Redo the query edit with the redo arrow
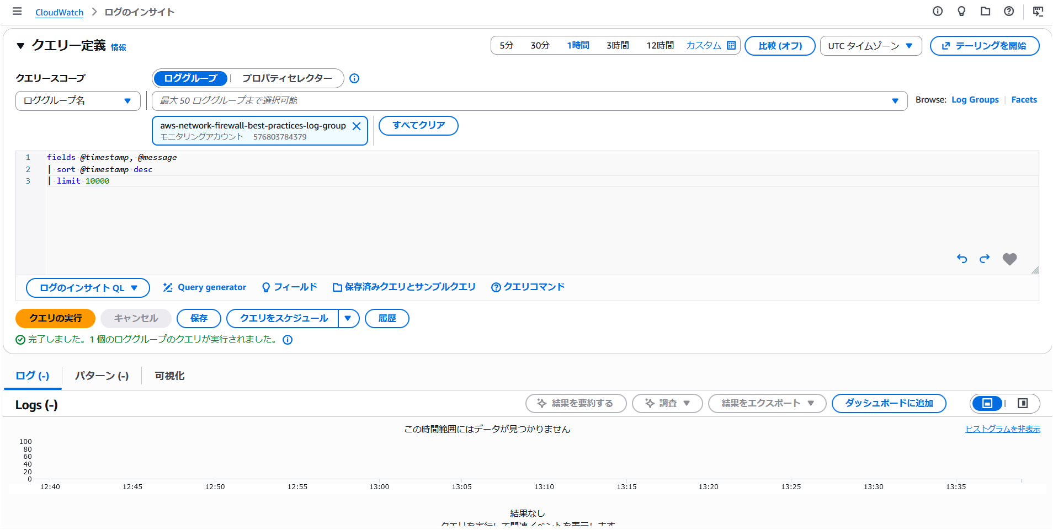 click(x=985, y=259)
